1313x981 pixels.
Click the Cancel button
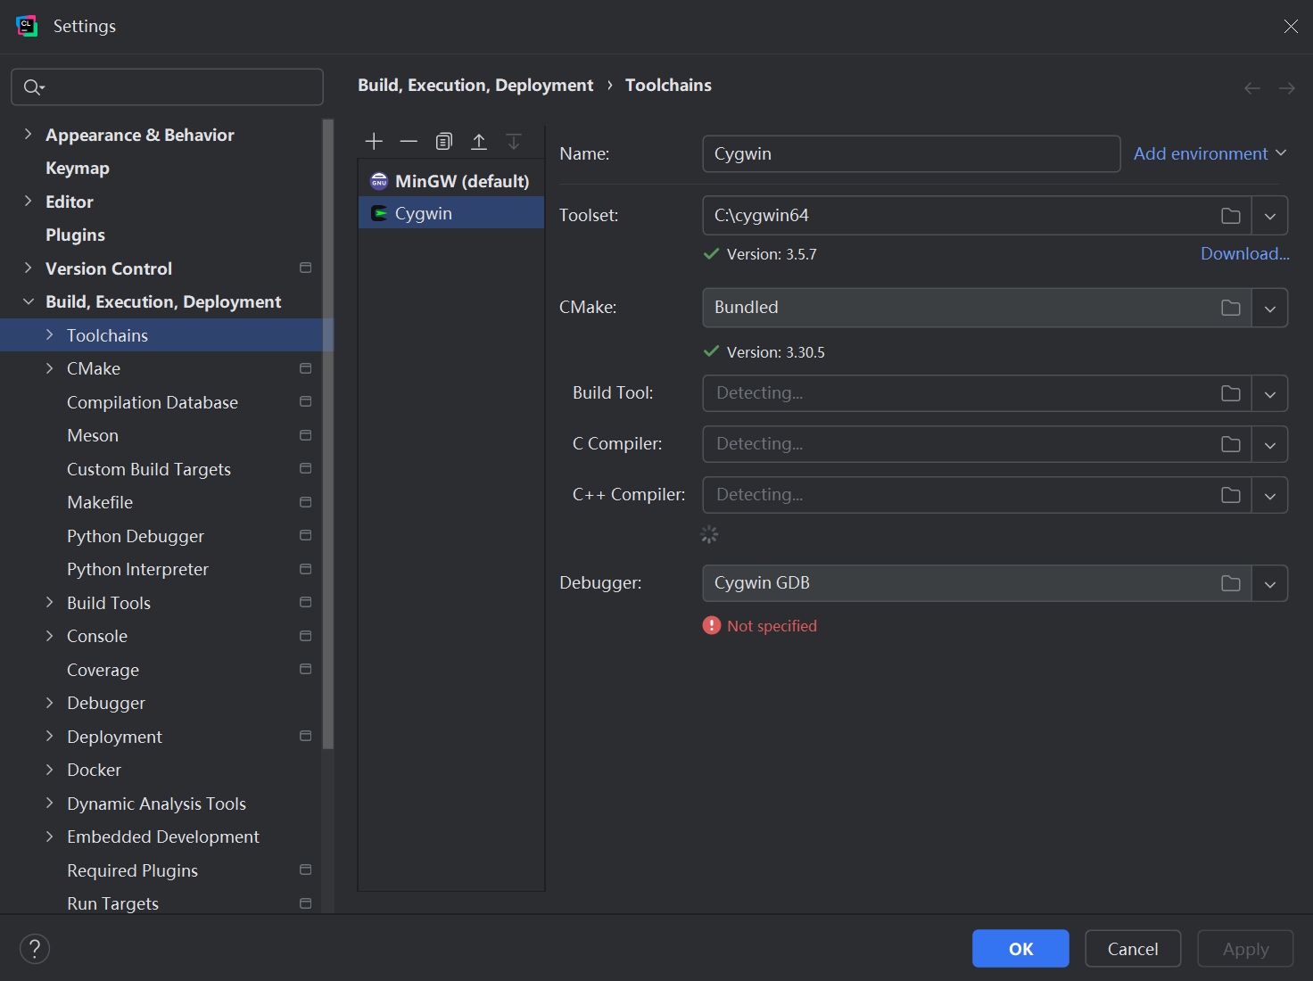pos(1132,949)
